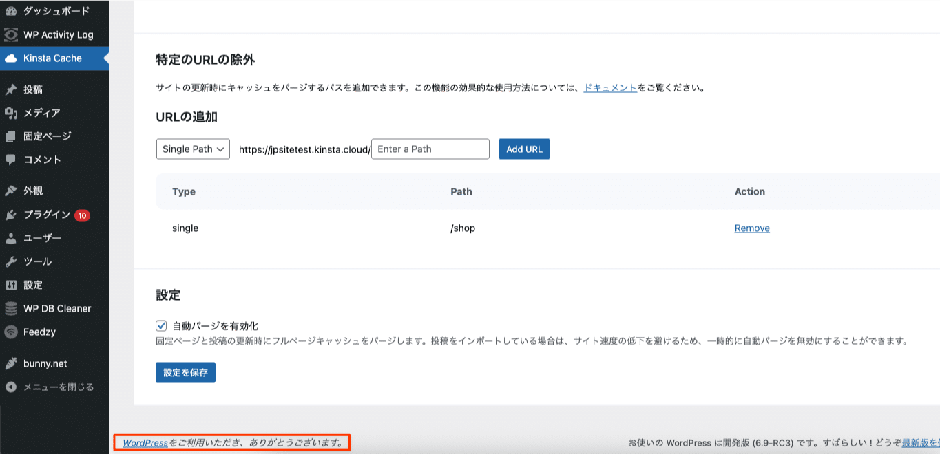Image resolution: width=940 pixels, height=454 pixels.
Task: Click the Add URL button
Action: (x=524, y=149)
